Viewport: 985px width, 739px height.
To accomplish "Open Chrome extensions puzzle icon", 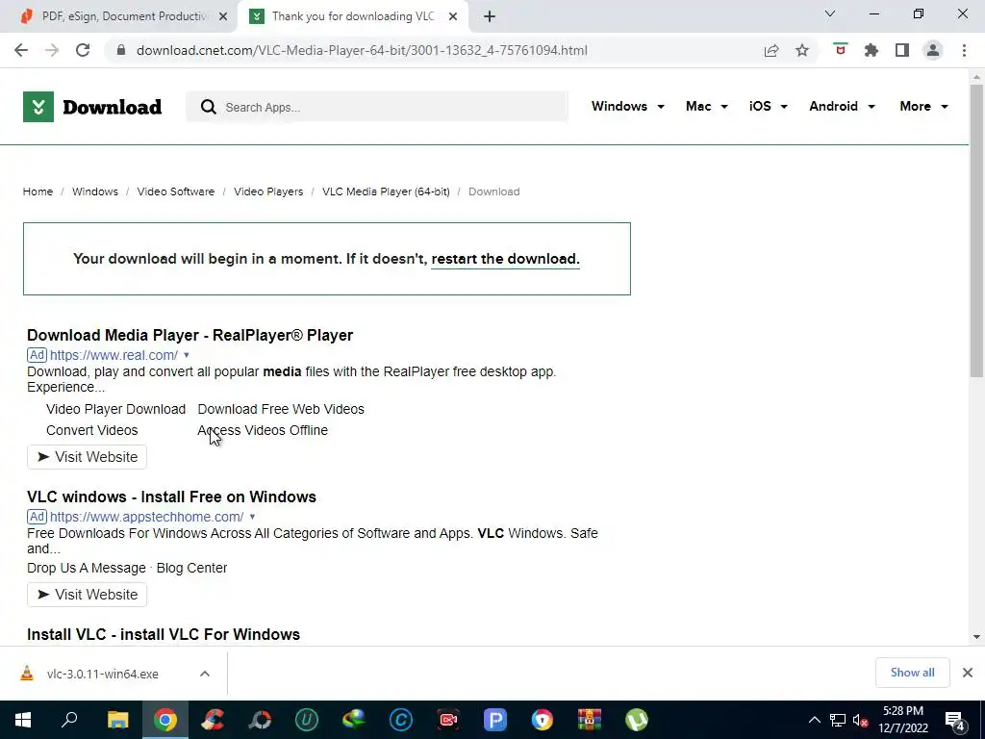I will tap(871, 50).
